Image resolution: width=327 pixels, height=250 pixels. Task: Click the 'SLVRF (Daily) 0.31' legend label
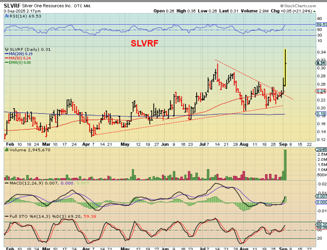(30, 49)
